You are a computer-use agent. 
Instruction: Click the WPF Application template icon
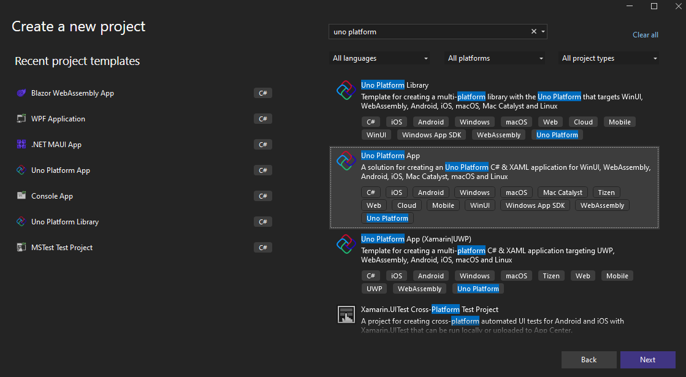tap(21, 119)
